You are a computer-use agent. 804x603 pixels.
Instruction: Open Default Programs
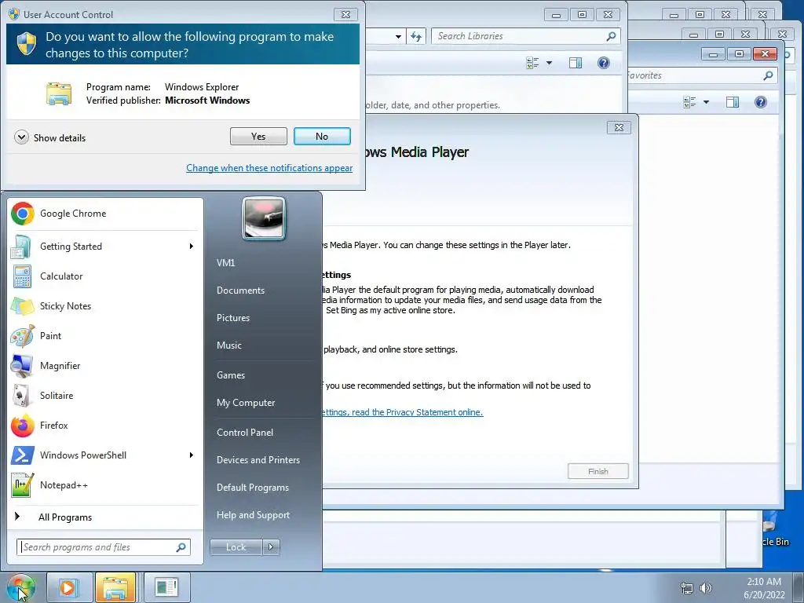[x=252, y=488]
